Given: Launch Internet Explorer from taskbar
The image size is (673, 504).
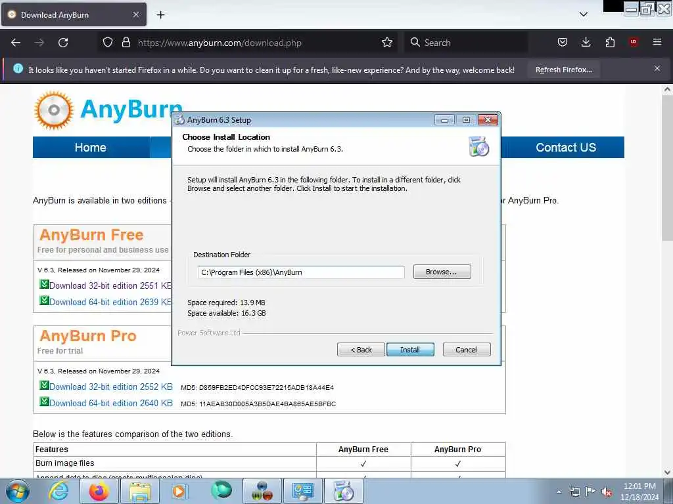Looking at the screenshot, I should pos(58,491).
